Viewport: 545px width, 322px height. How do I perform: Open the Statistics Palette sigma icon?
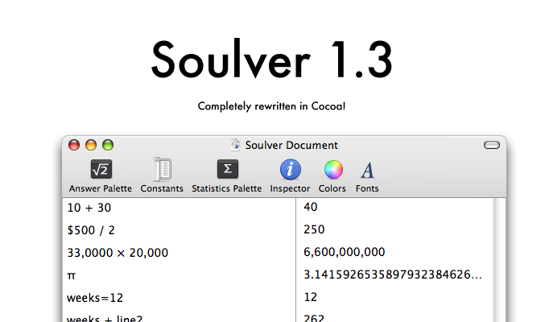click(227, 169)
